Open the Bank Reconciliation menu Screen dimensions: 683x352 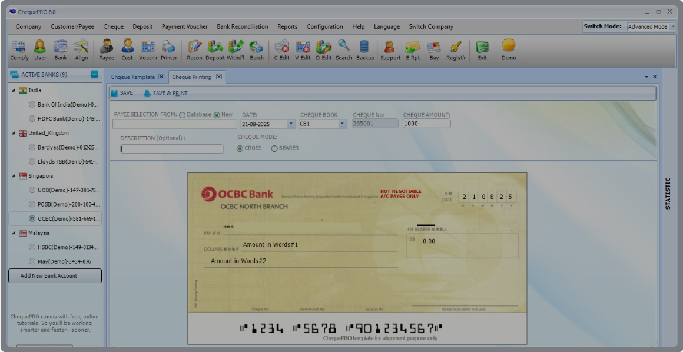point(243,26)
